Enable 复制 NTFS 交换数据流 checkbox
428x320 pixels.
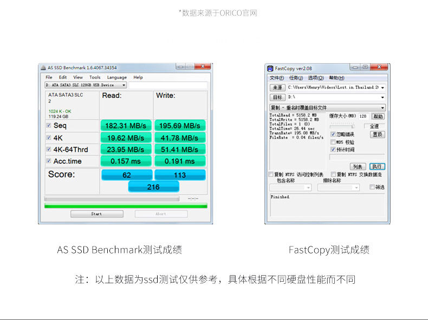pyautogui.click(x=333, y=174)
